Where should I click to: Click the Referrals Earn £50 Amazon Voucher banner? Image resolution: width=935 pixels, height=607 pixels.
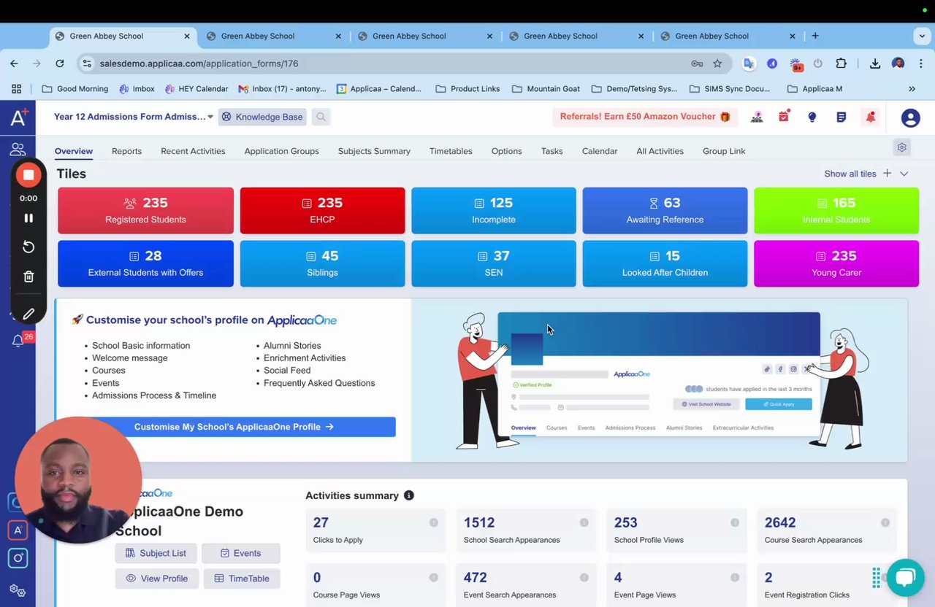pyautogui.click(x=645, y=117)
